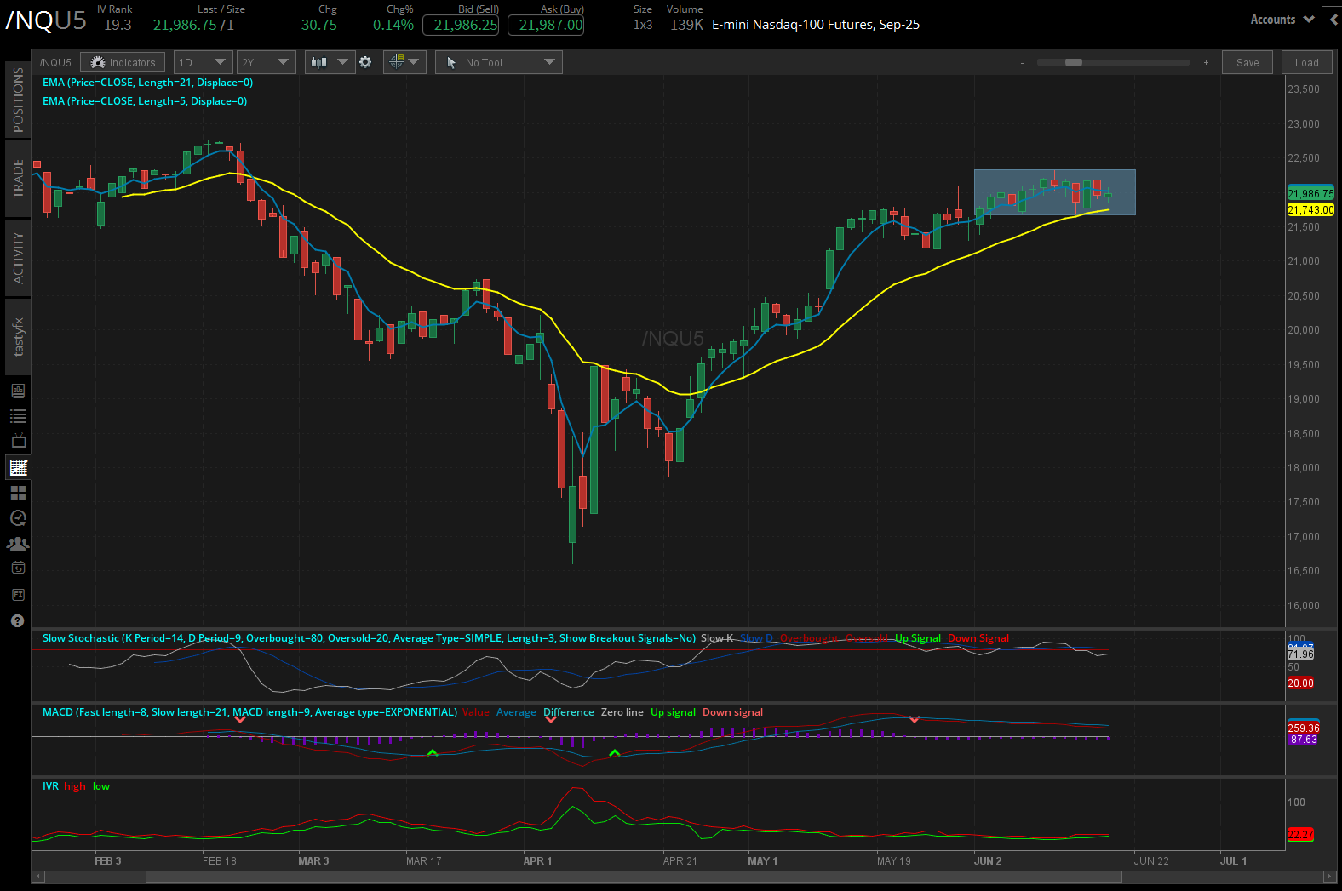Open the four-square grid sidebar icon
The image size is (1342, 891).
18,493
